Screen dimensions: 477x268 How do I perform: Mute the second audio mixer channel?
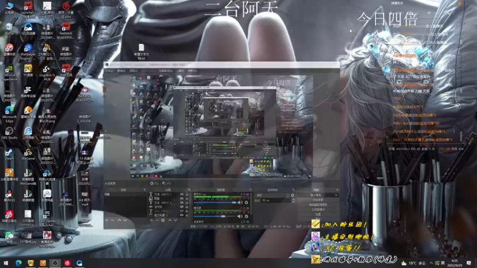tap(240, 216)
